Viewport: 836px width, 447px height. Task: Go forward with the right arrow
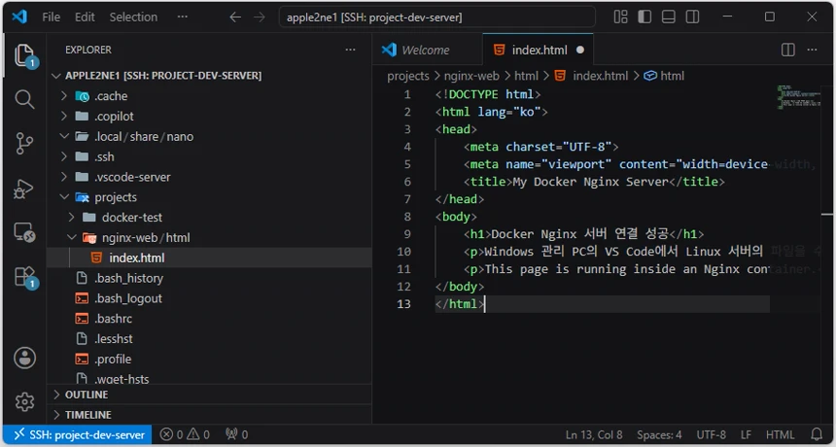coord(260,17)
